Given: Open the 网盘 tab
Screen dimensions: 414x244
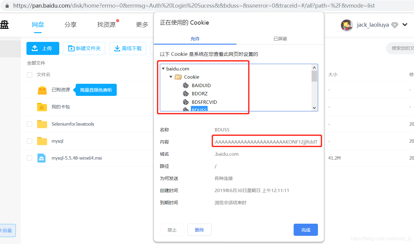Looking at the screenshot, I should (38, 25).
